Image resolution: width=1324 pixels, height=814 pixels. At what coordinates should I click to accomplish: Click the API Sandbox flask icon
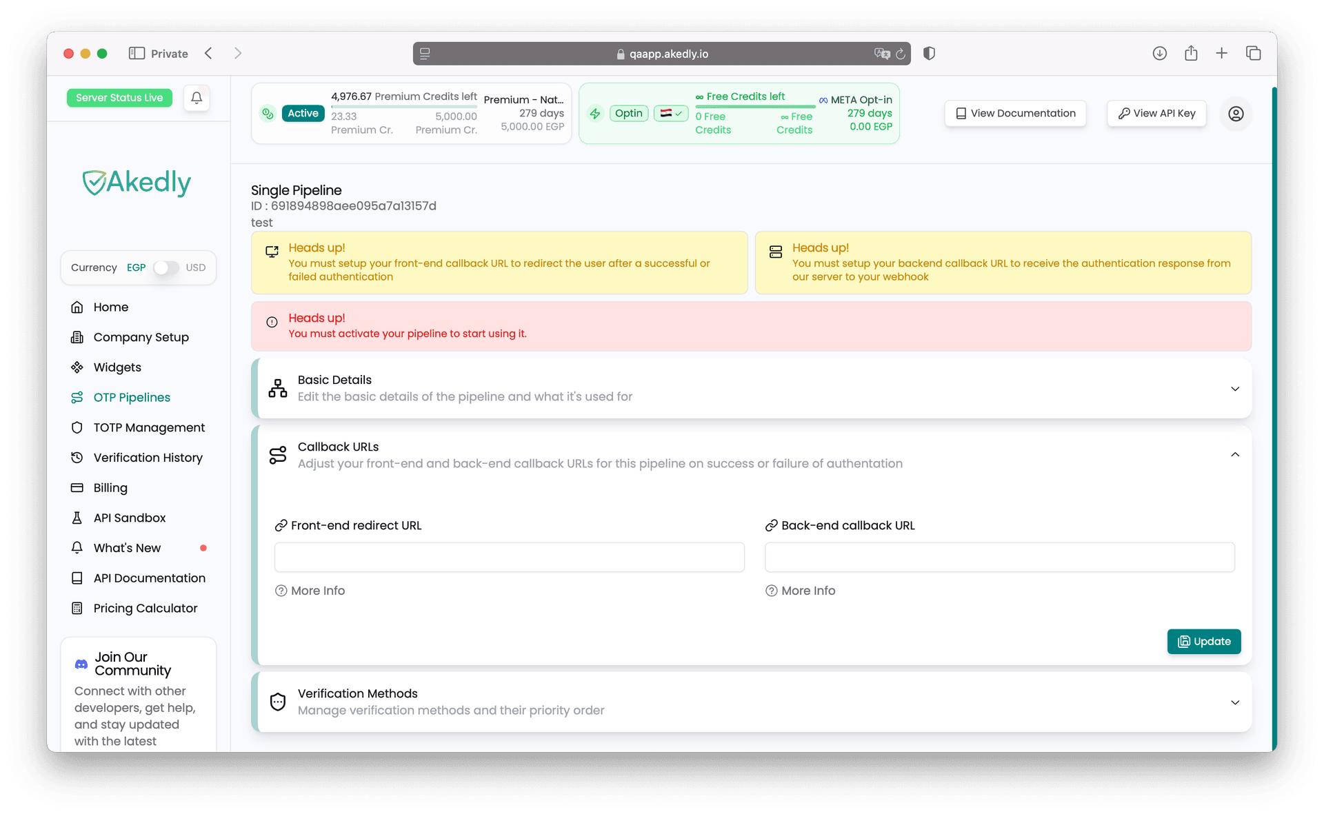78,518
